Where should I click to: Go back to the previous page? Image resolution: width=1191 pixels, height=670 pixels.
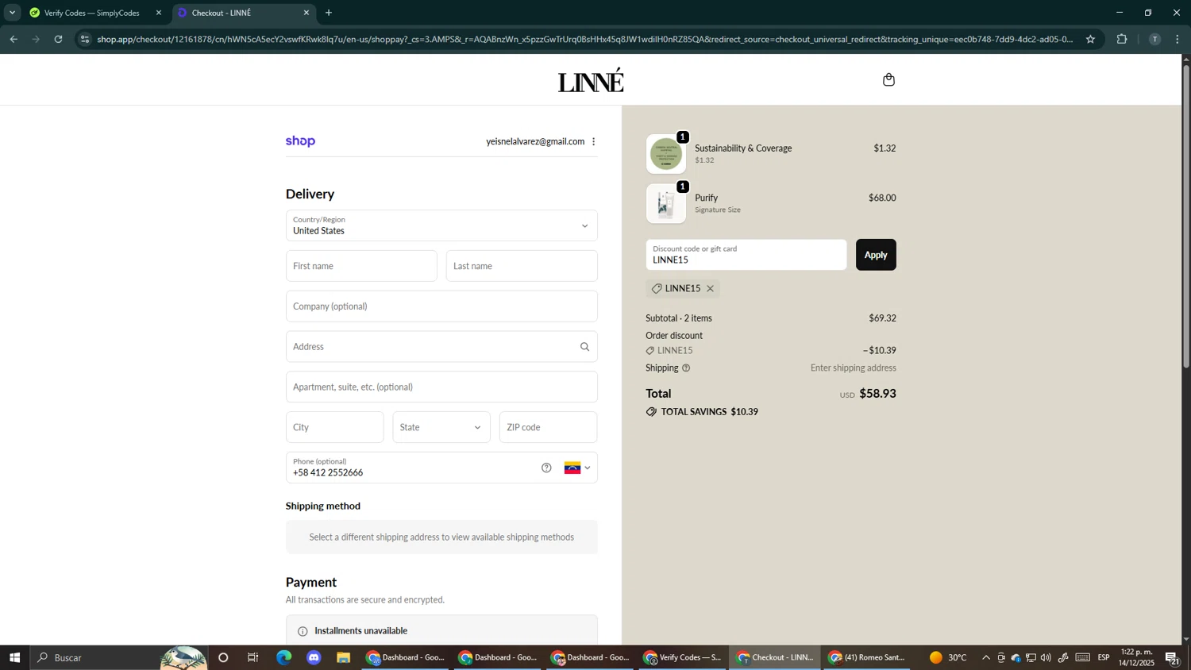click(x=13, y=39)
